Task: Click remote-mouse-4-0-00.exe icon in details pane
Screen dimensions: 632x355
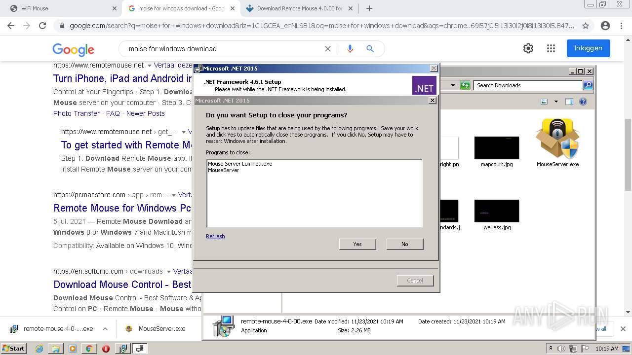Action: tap(224, 326)
